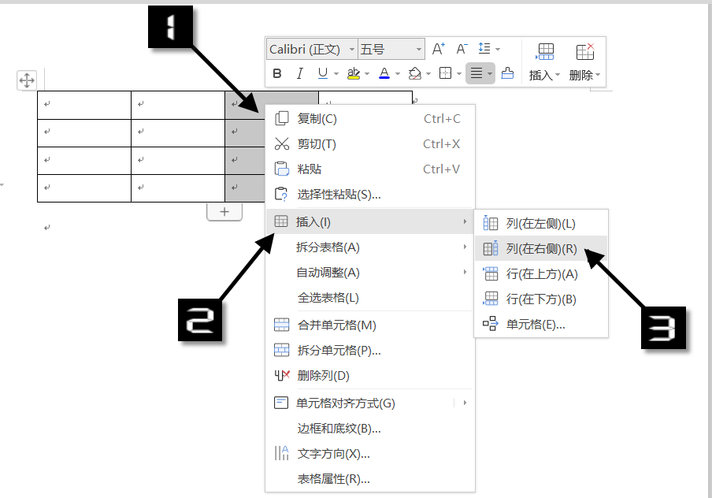Choose 粘贴 from context menu
Image resolution: width=712 pixels, height=498 pixels.
[369, 169]
